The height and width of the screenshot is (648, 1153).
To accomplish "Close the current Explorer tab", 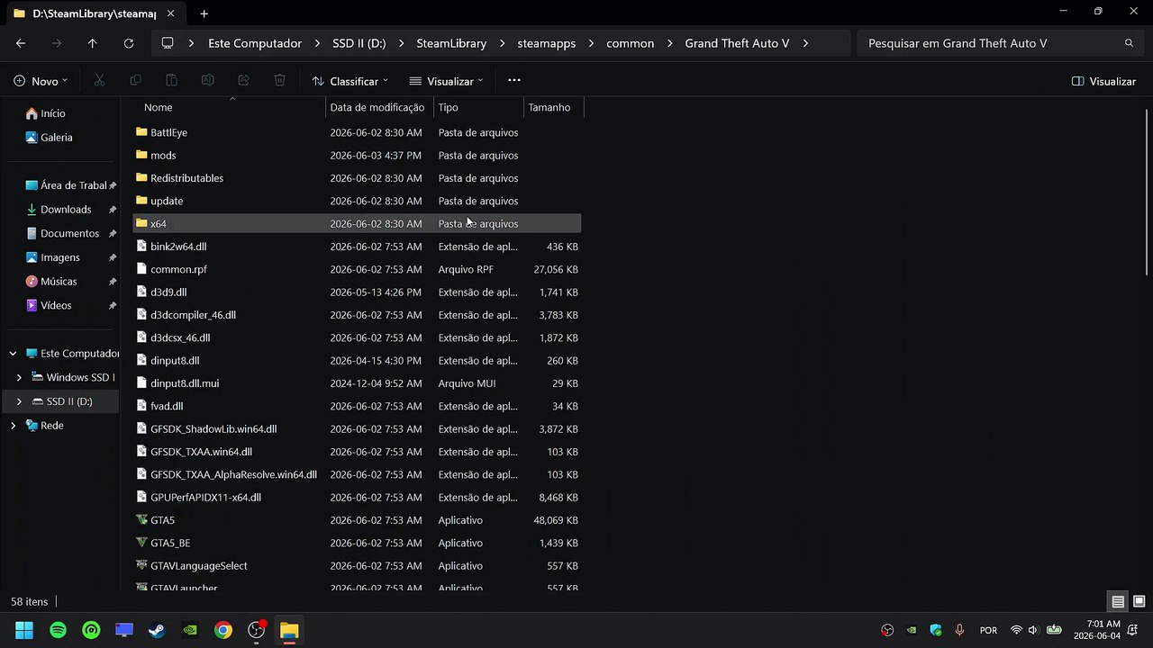I will [x=170, y=13].
